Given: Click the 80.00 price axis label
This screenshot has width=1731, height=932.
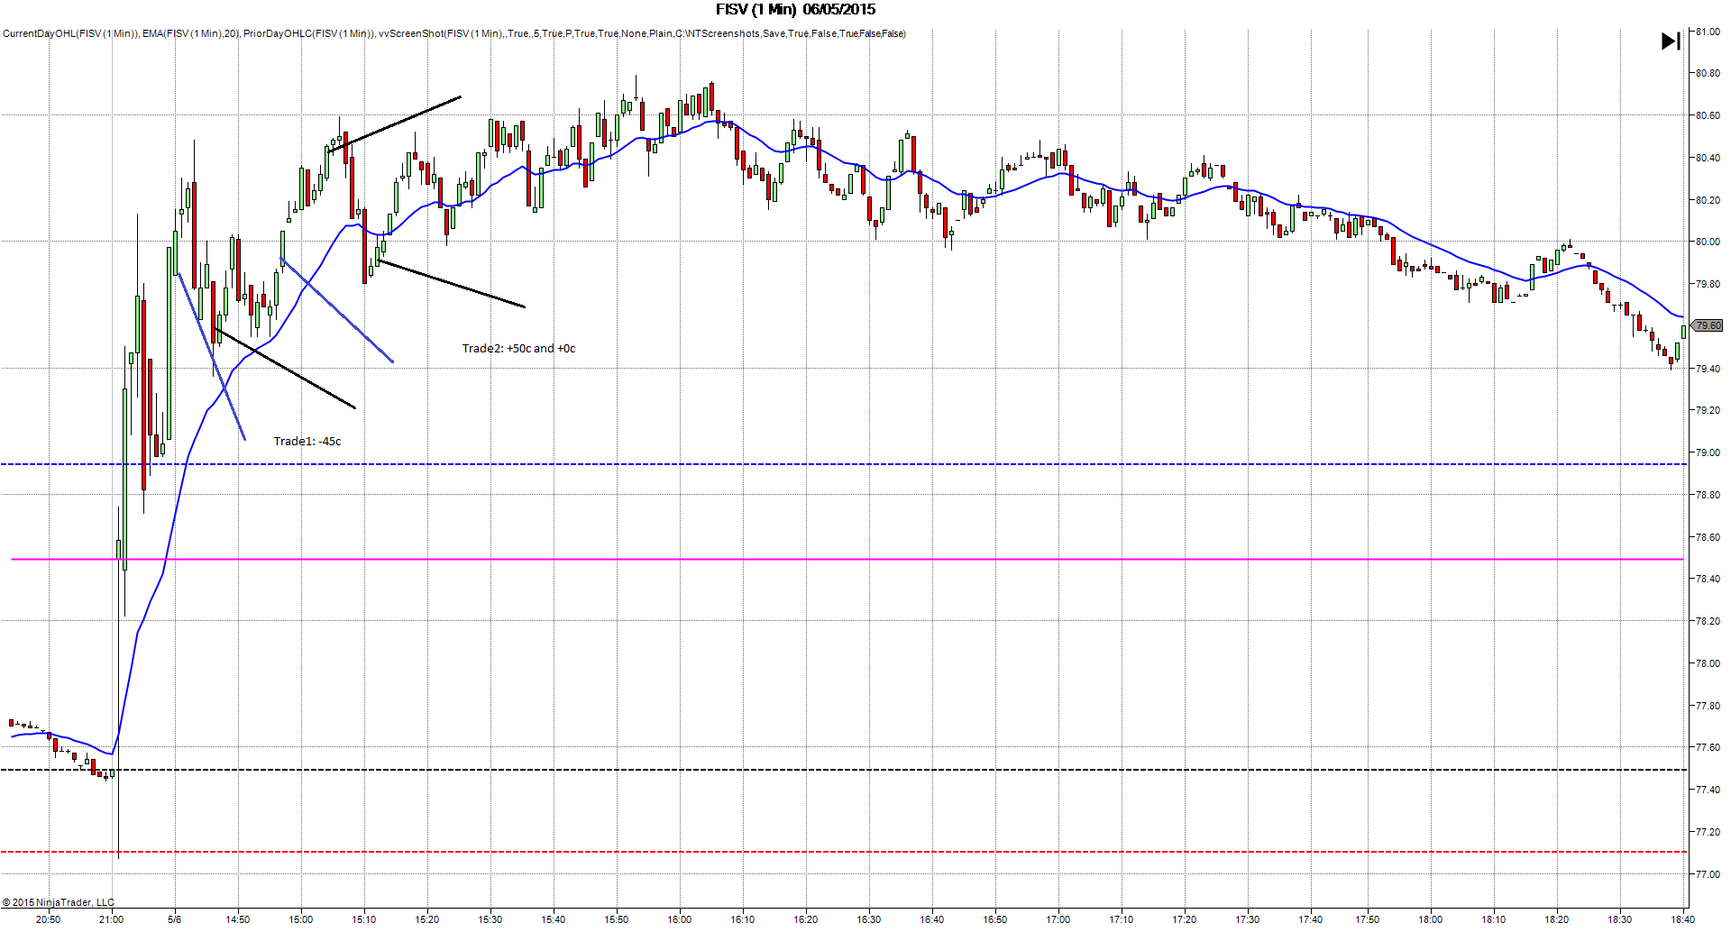Looking at the screenshot, I should click(x=1708, y=242).
